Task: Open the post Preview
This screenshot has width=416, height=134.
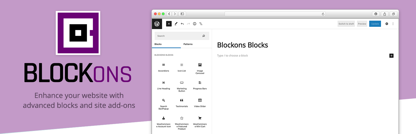Action: [362, 24]
